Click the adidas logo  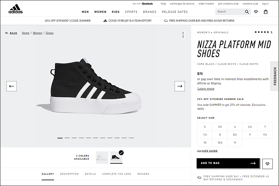(16, 9)
